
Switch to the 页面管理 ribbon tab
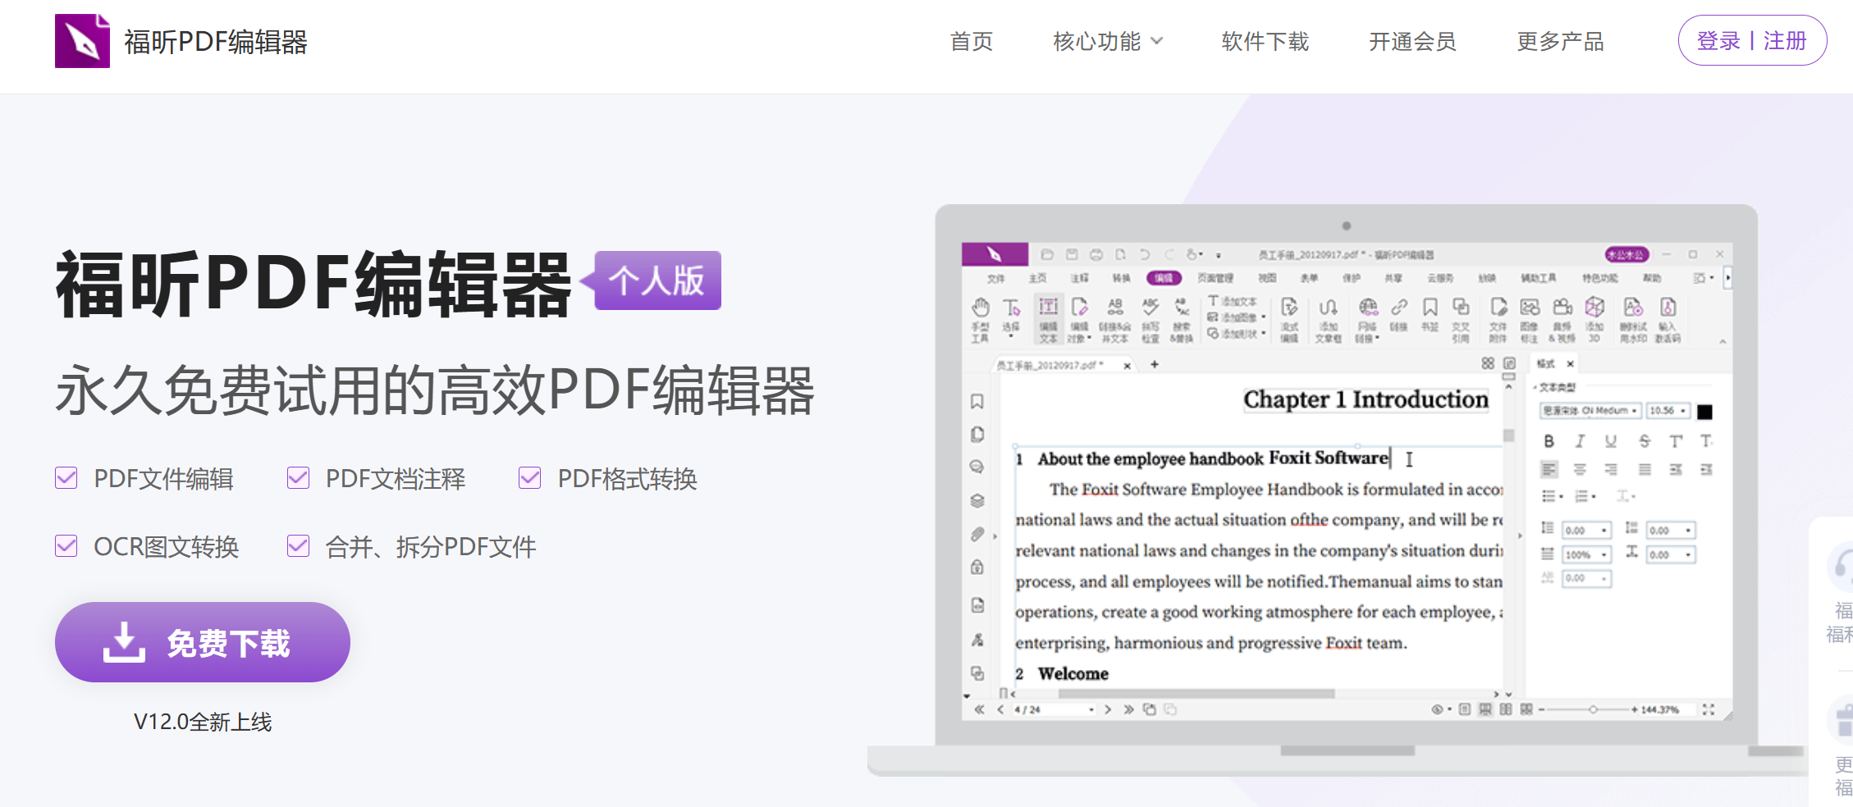coord(1215,278)
